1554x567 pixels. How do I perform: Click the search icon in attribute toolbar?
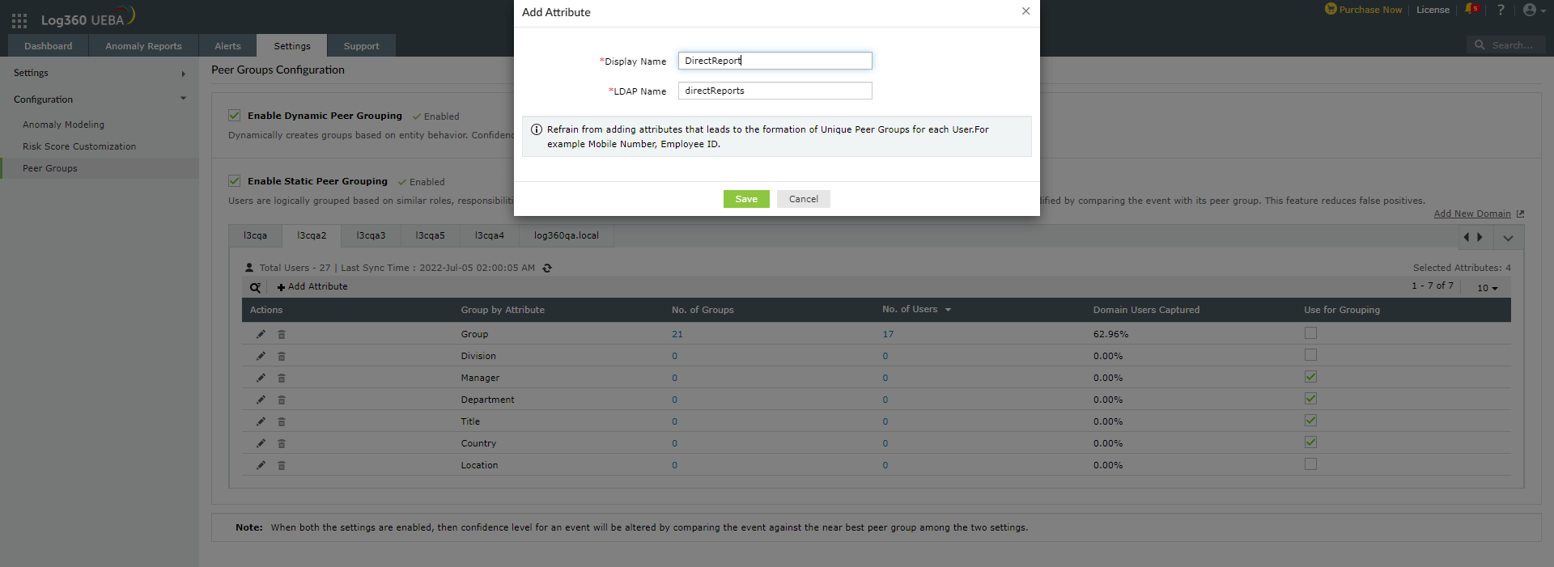(x=255, y=287)
